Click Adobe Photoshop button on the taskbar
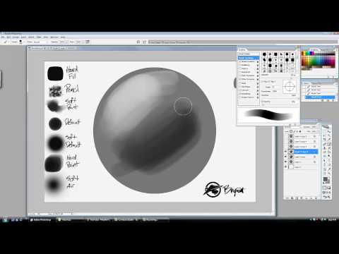The height and width of the screenshot is (254, 339). coord(41,219)
